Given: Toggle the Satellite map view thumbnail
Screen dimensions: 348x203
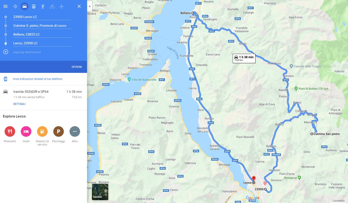Looking at the screenshot, I should tap(100, 192).
